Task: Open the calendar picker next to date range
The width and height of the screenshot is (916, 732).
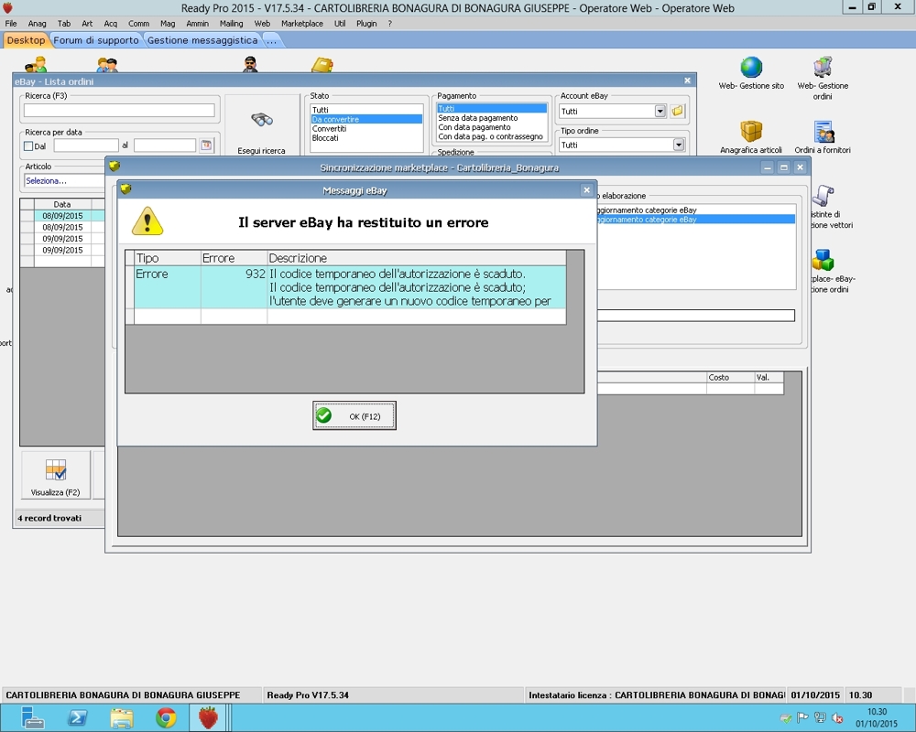Action: pyautogui.click(x=206, y=145)
